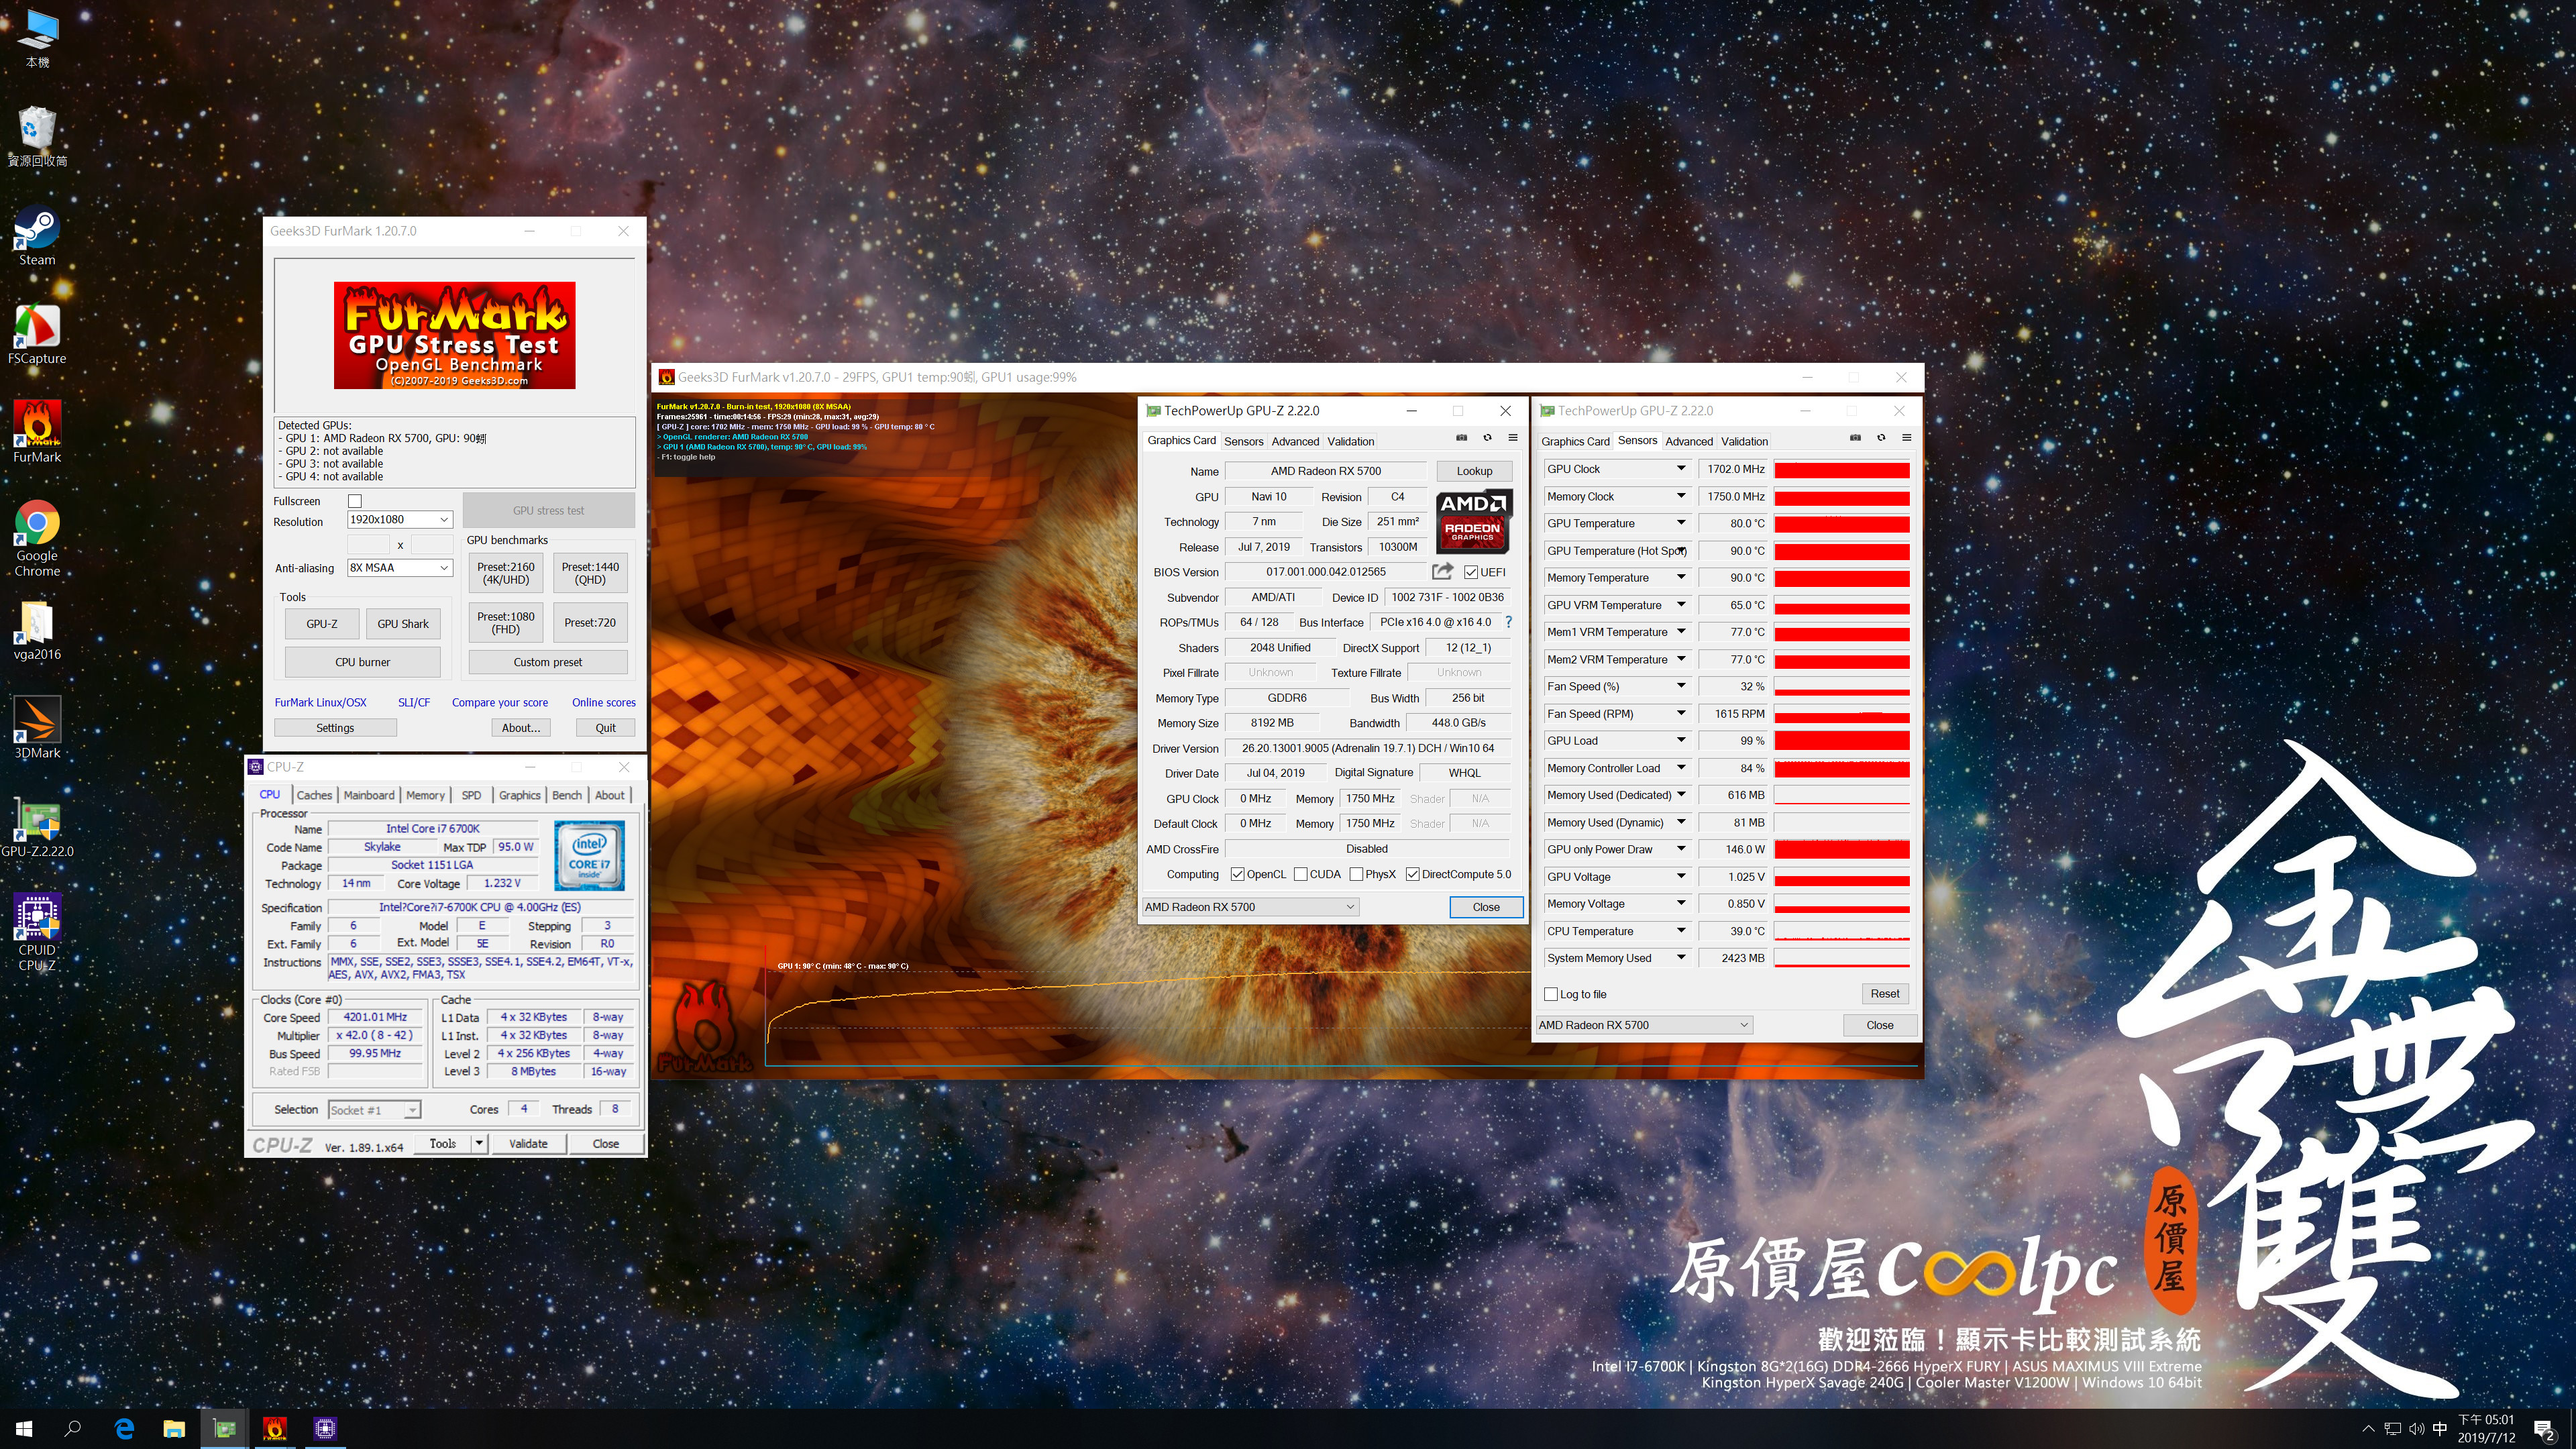Switch to the SPD tab in CPU-Z
The width and height of the screenshot is (2576, 1449).
tap(471, 795)
